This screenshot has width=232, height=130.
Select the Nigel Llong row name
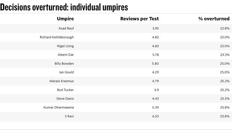tap(66, 46)
